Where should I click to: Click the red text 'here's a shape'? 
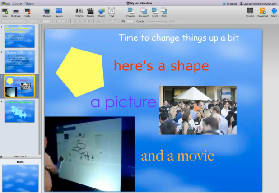pos(161,66)
